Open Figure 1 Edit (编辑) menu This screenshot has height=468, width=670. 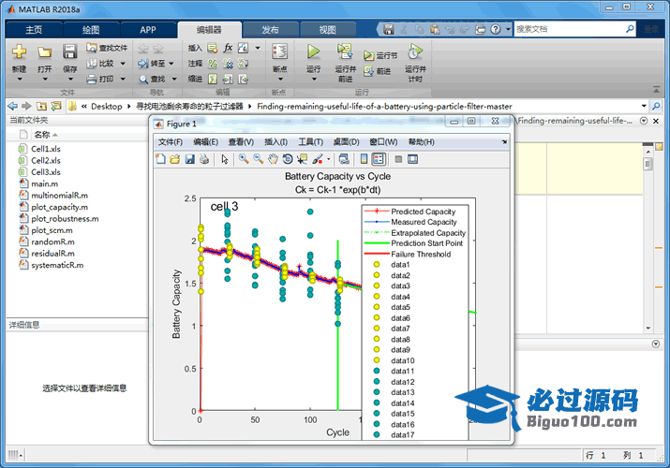pyautogui.click(x=205, y=142)
